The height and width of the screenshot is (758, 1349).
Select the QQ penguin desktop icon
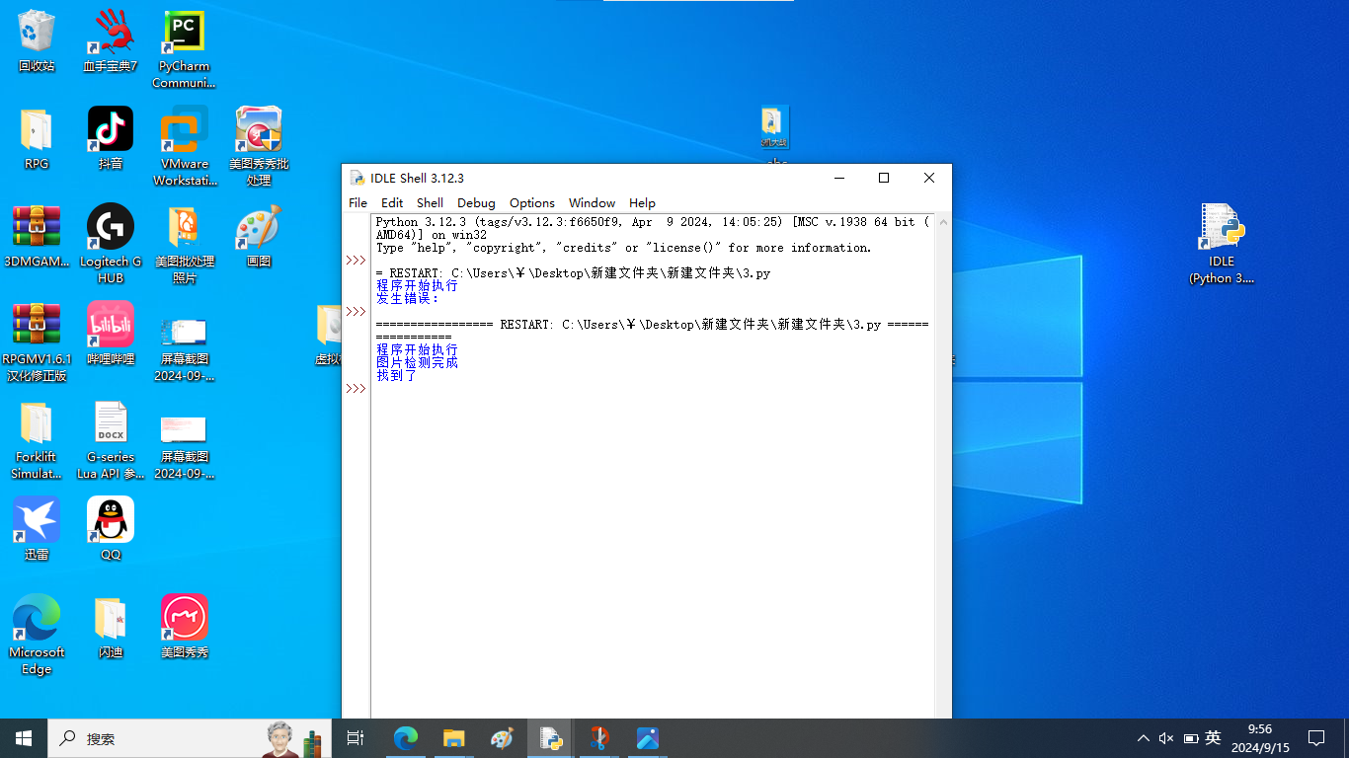click(x=111, y=529)
